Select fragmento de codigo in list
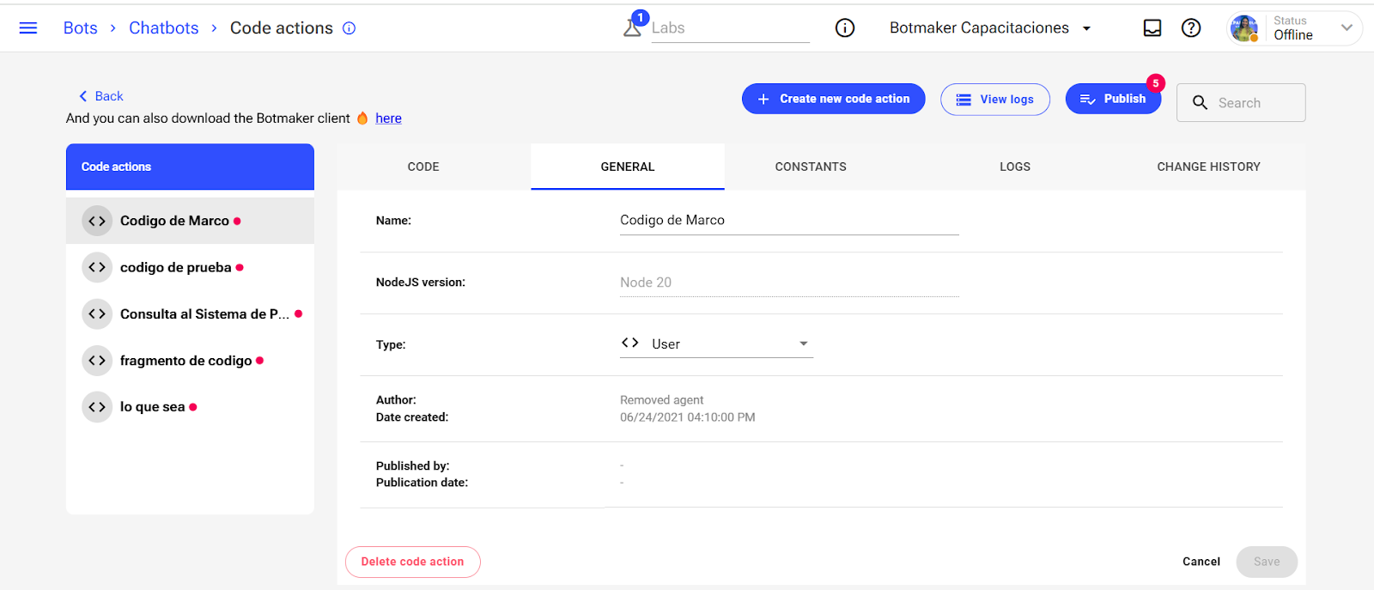The height and width of the screenshot is (590, 1374). pos(190,361)
